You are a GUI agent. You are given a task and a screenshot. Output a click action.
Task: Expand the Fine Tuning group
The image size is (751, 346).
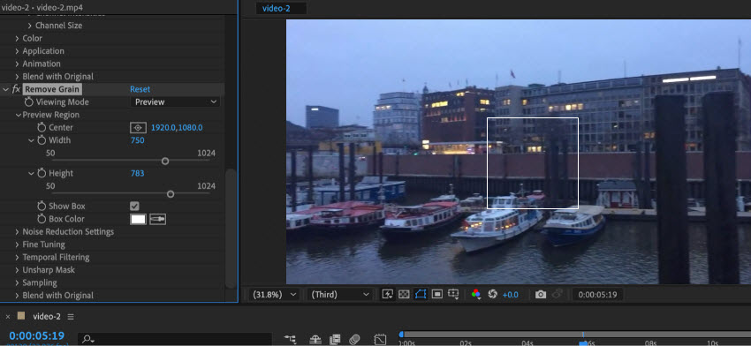18,244
